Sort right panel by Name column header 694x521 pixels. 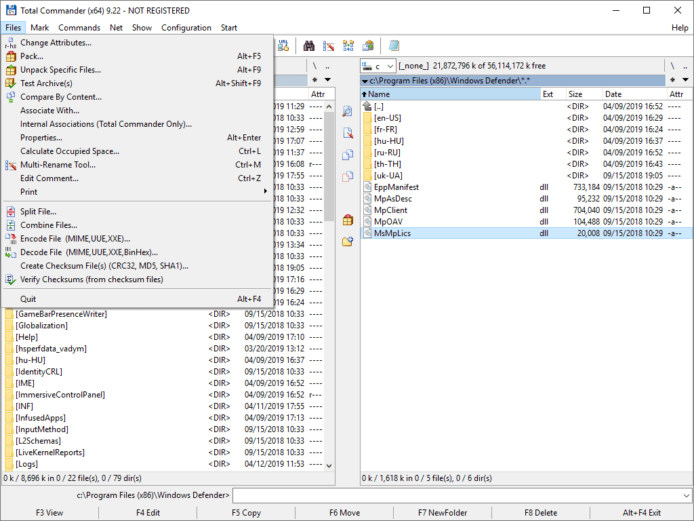451,94
